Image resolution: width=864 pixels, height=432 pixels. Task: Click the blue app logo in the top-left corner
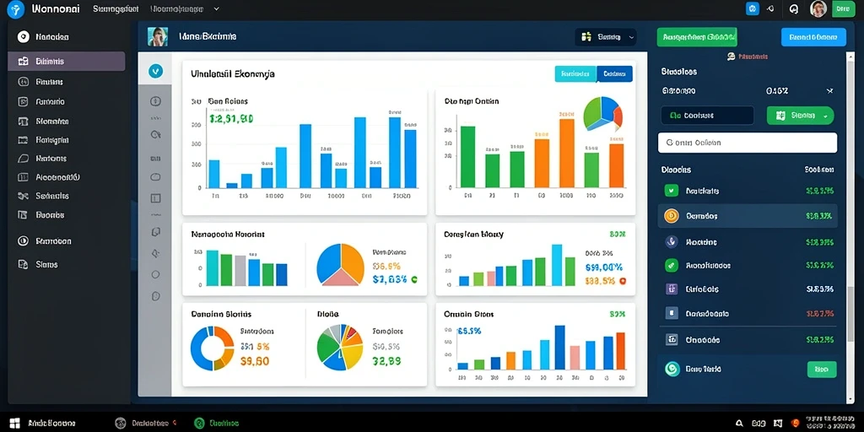click(x=16, y=9)
